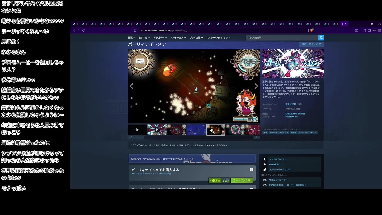382x215 pixels.
Task: Show previous screenshot with left arrow
Action: (x=131, y=86)
